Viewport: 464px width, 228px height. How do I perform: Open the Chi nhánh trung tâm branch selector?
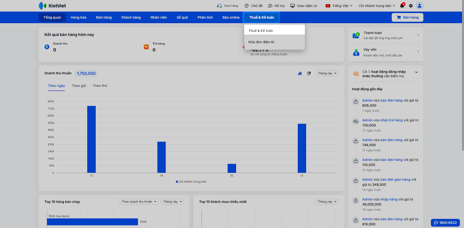click(x=377, y=6)
